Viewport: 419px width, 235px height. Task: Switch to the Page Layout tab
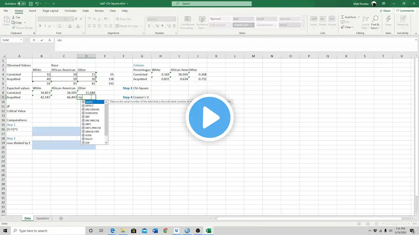[x=50, y=11]
